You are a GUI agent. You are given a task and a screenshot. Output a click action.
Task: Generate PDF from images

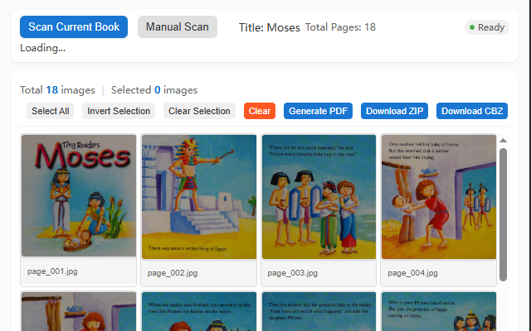[x=319, y=111]
